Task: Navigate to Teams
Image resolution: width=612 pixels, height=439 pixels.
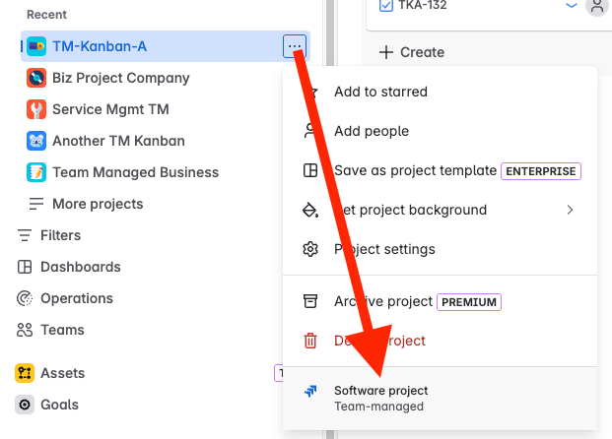Action: (x=62, y=330)
